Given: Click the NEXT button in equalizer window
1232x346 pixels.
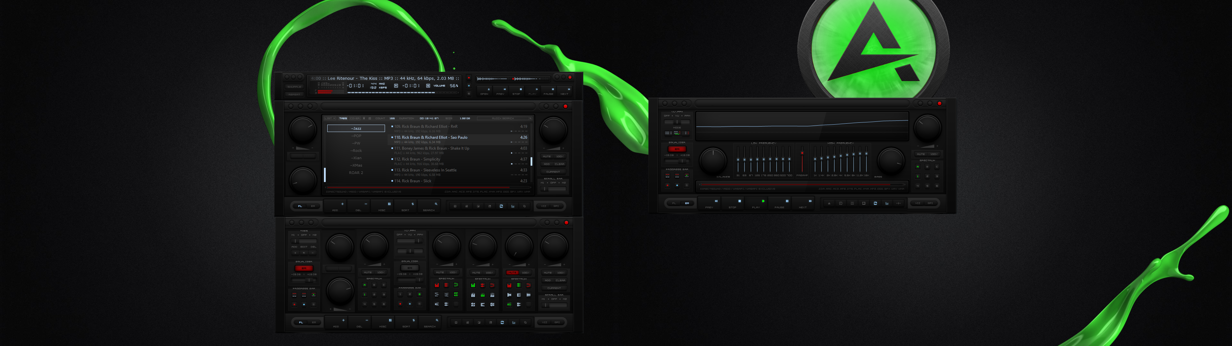Looking at the screenshot, I should pos(803,203).
